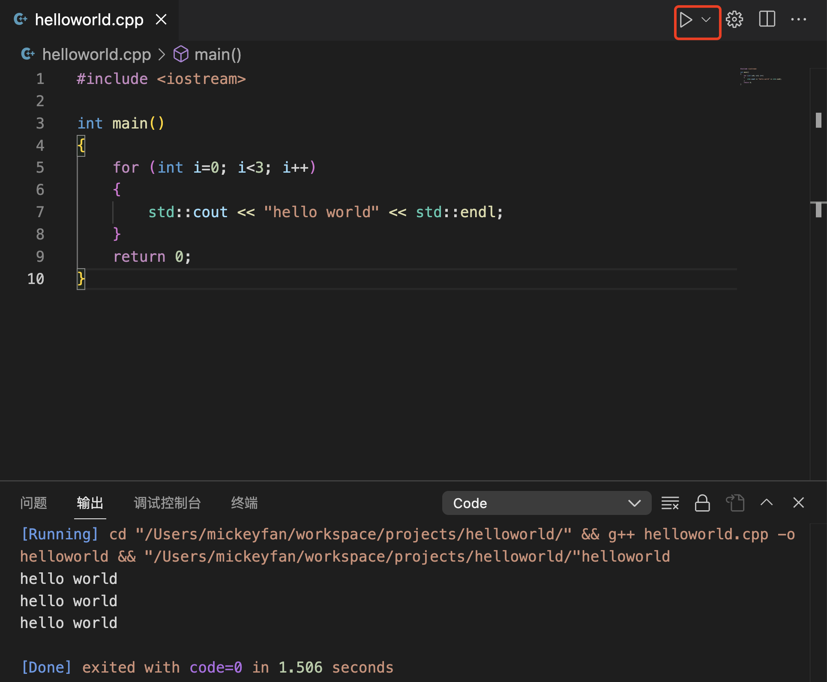Click the cube symbol icon in breadcrumb
Viewport: 827px width, 682px height.
click(181, 54)
